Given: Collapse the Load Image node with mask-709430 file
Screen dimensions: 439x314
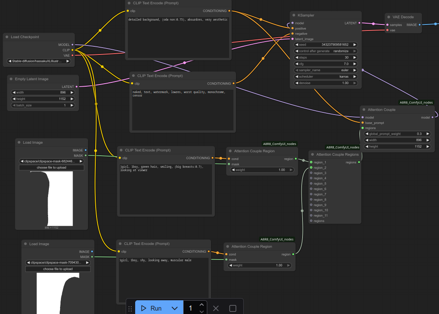Looking at the screenshot, I should [x=25, y=244].
